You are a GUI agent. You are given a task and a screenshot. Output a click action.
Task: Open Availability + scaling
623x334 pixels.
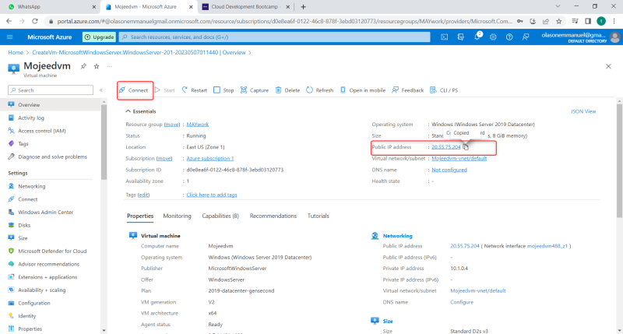coord(42,290)
